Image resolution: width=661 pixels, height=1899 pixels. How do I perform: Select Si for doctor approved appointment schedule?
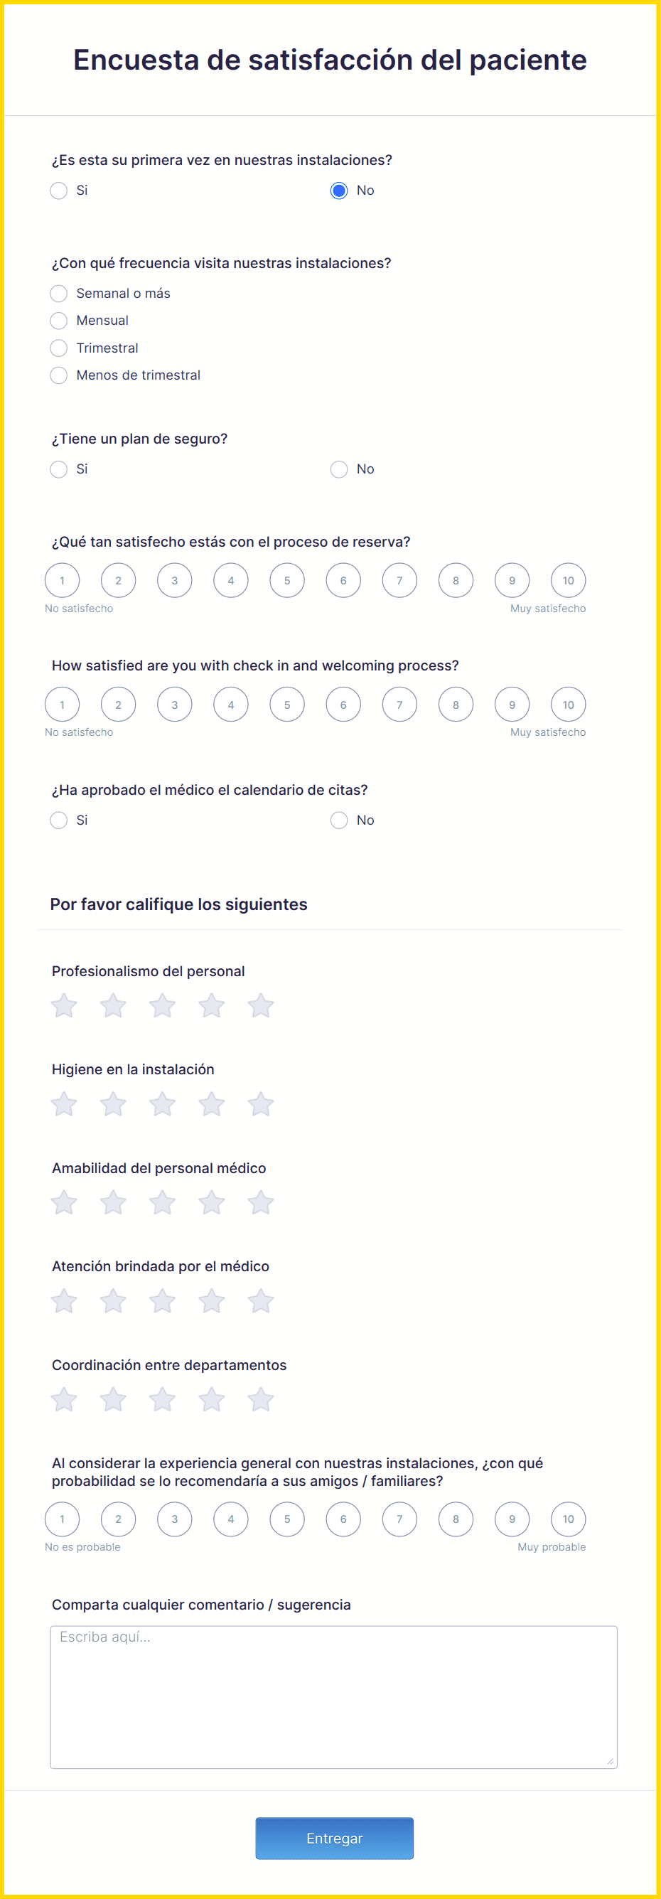(x=59, y=820)
